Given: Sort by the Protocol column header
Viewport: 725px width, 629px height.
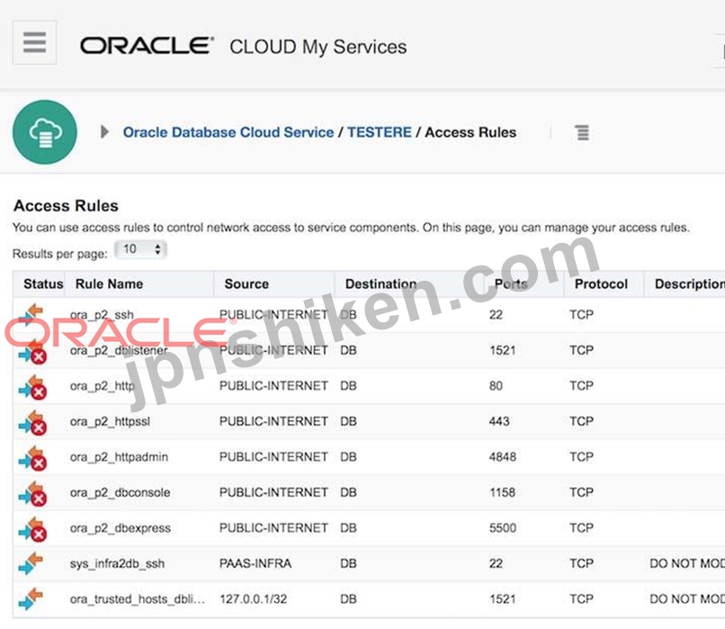Looking at the screenshot, I should point(601,284).
